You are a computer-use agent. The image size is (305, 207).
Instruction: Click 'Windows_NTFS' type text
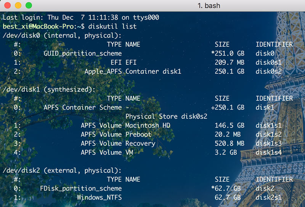[99, 197]
